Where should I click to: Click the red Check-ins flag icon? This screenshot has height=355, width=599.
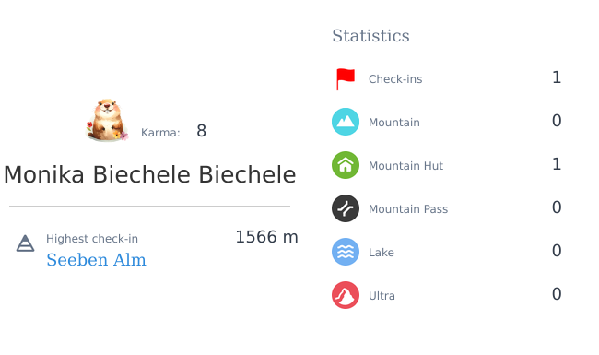(x=346, y=79)
